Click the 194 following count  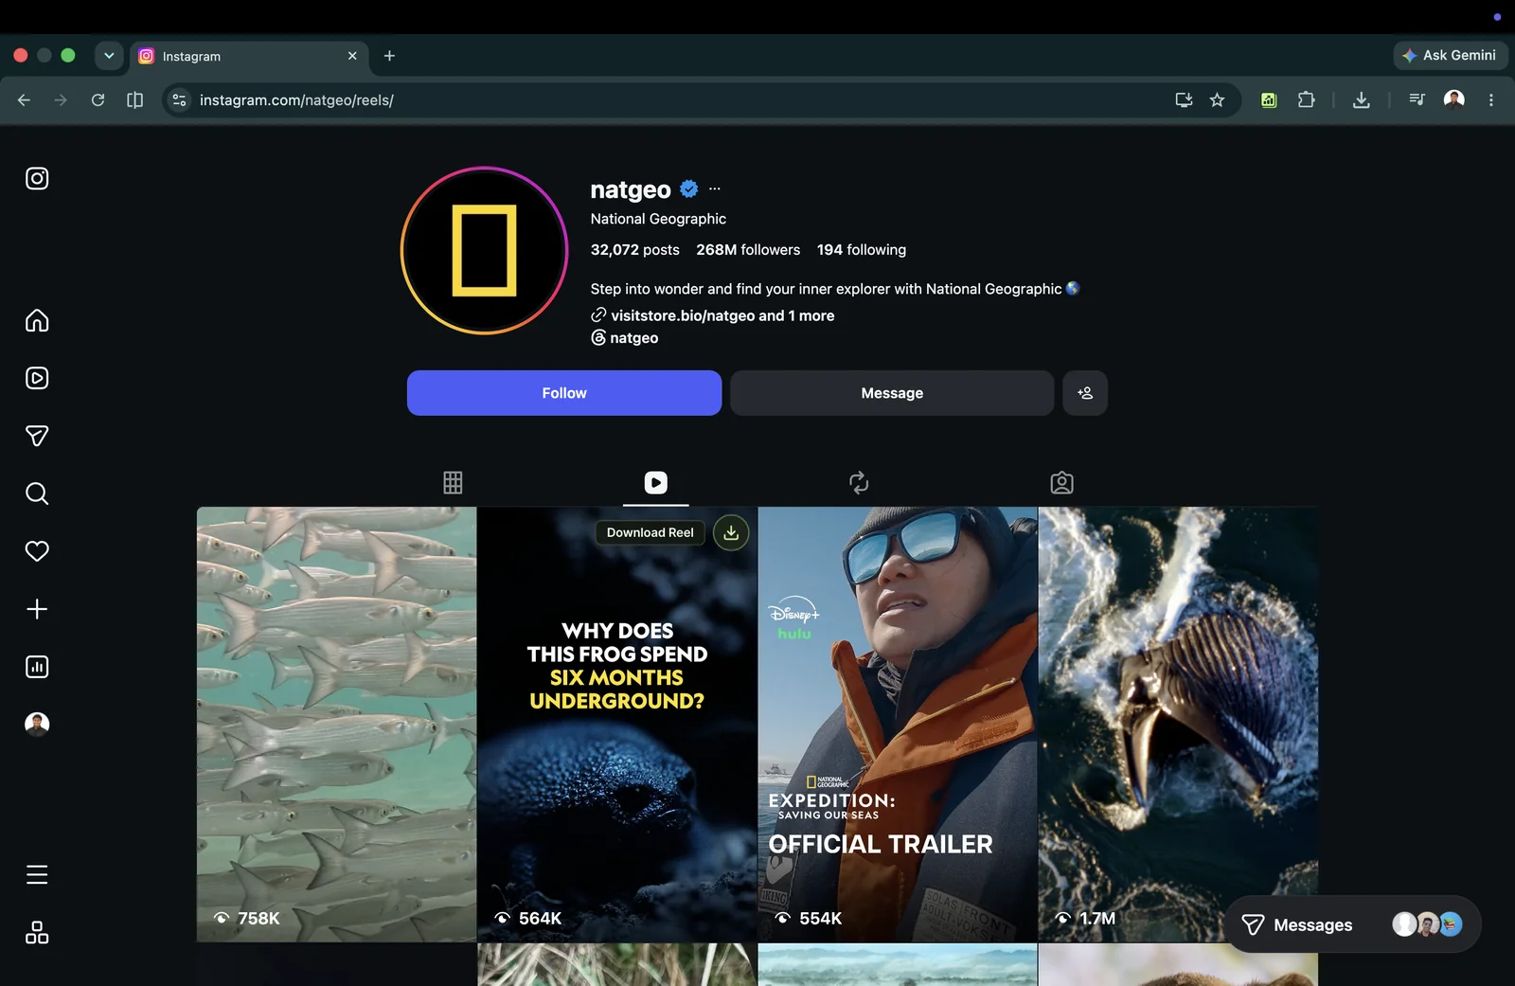click(862, 249)
